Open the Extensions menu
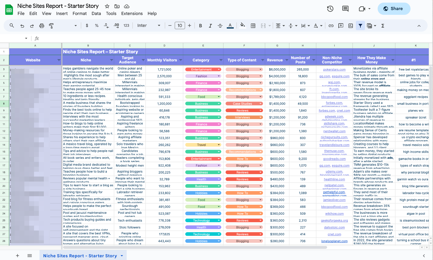Image resolution: width=433 pixels, height=260 pixels. coord(132,14)
